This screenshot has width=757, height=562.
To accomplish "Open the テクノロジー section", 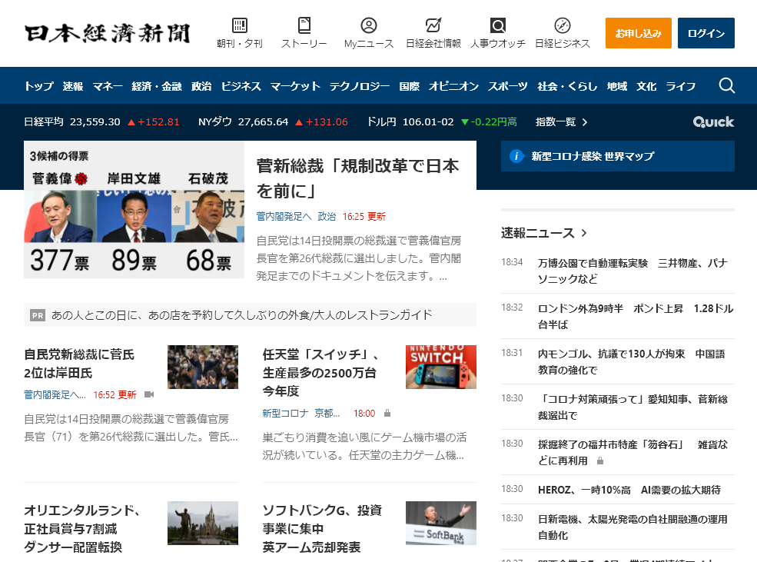I will tap(359, 86).
